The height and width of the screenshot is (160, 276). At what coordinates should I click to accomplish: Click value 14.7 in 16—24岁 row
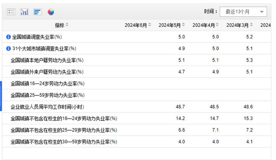(x=214, y=118)
